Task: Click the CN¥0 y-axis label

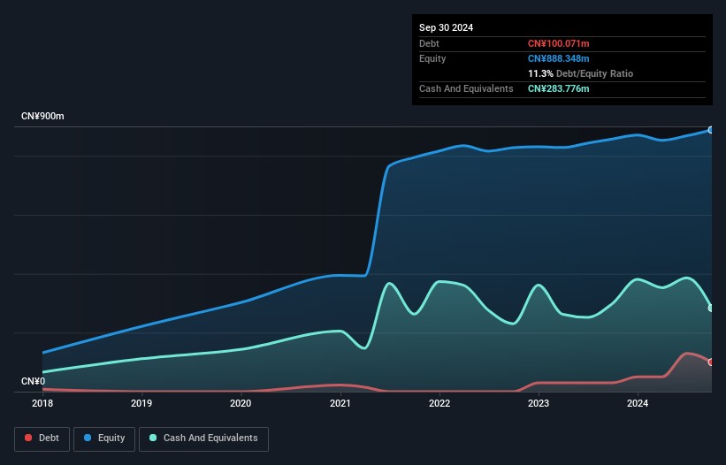Action: pos(33,382)
